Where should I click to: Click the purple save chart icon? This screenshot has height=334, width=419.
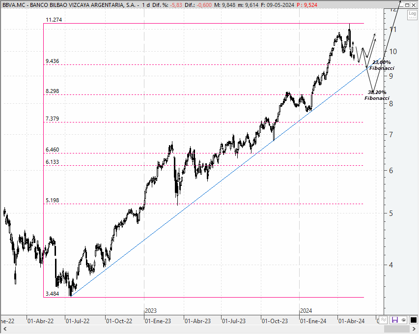click(394, 320)
